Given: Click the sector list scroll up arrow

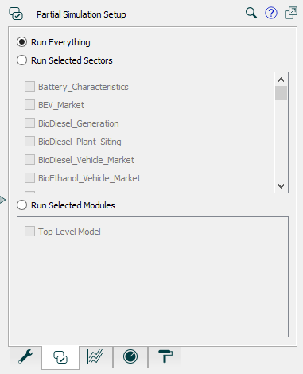Looking at the screenshot, I should [x=281, y=80].
